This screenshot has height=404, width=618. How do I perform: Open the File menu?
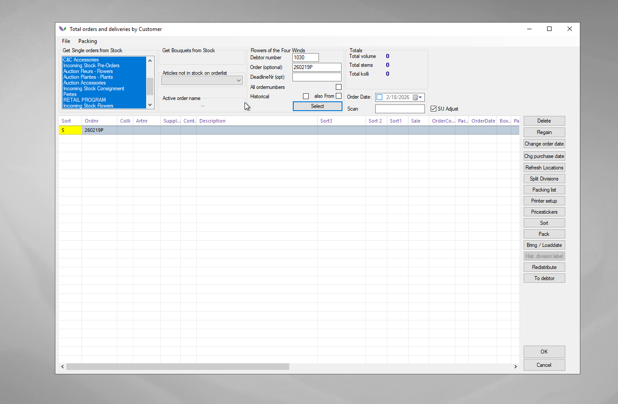coord(66,41)
